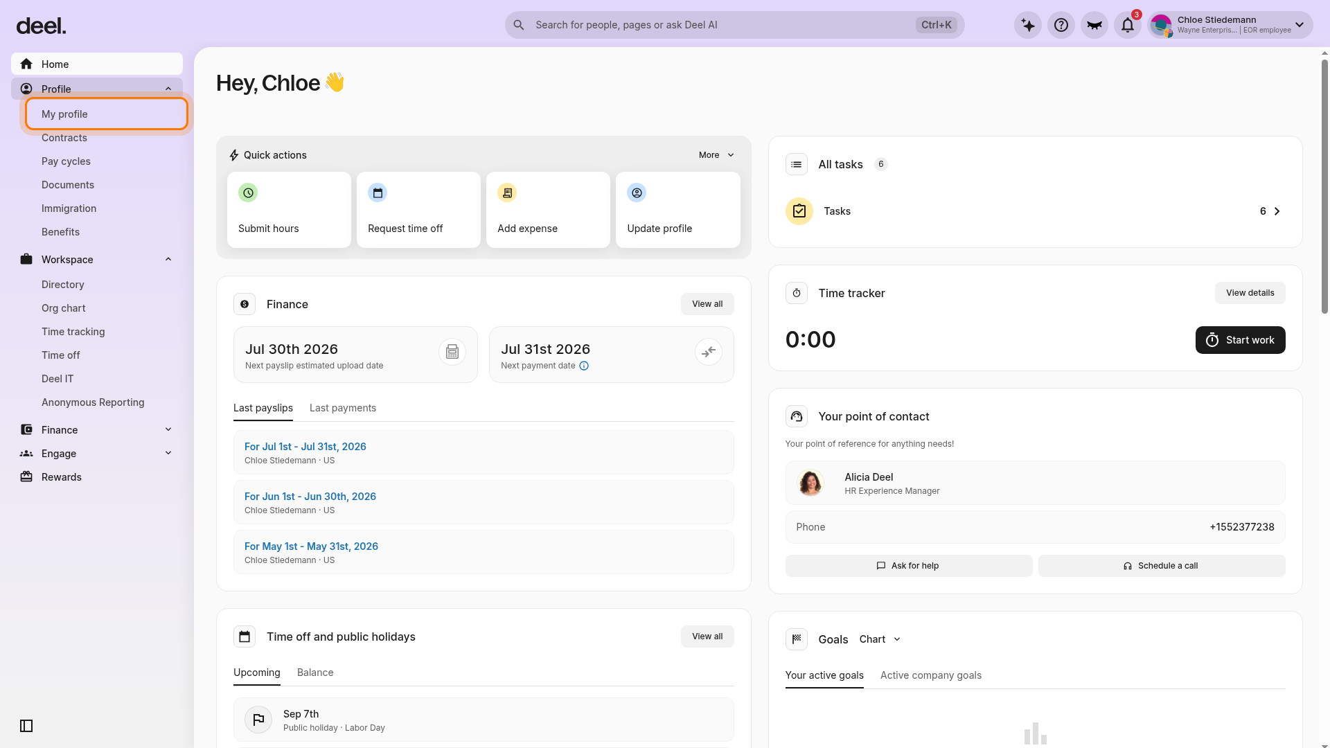The width and height of the screenshot is (1330, 748).
Task: Click the Deel logo
Action: point(42,26)
